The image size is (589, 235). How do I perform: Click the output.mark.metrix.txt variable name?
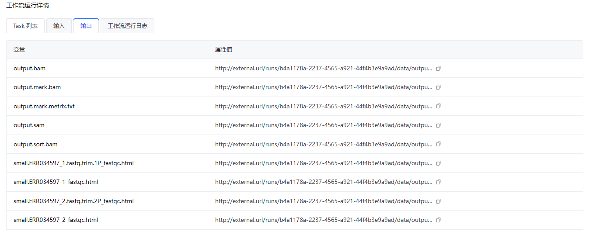point(44,106)
